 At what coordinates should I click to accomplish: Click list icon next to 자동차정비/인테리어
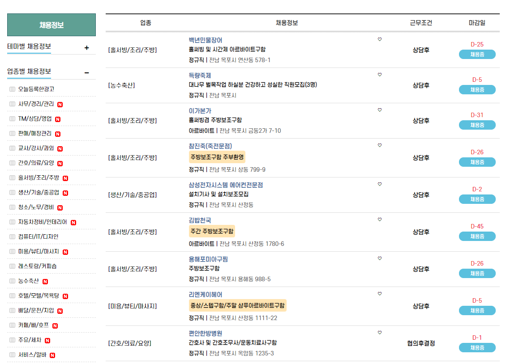[x=12, y=222]
